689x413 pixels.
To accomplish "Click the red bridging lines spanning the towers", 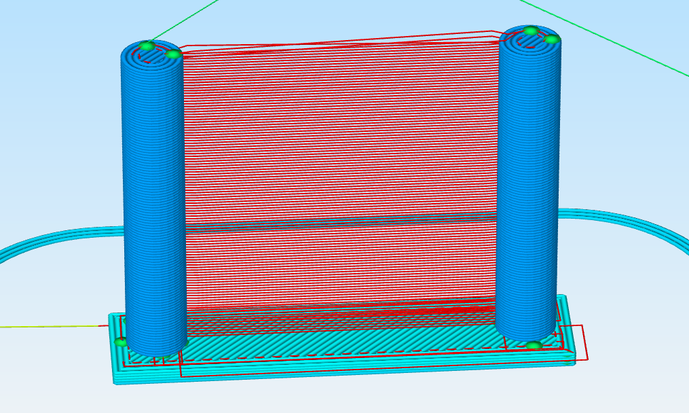I will pyautogui.click(x=339, y=136).
